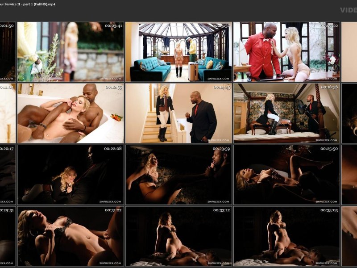This screenshot has height=268, width=357.
Task: Click the thumbnail timestamped 22:08
Action: pos(71,175)
